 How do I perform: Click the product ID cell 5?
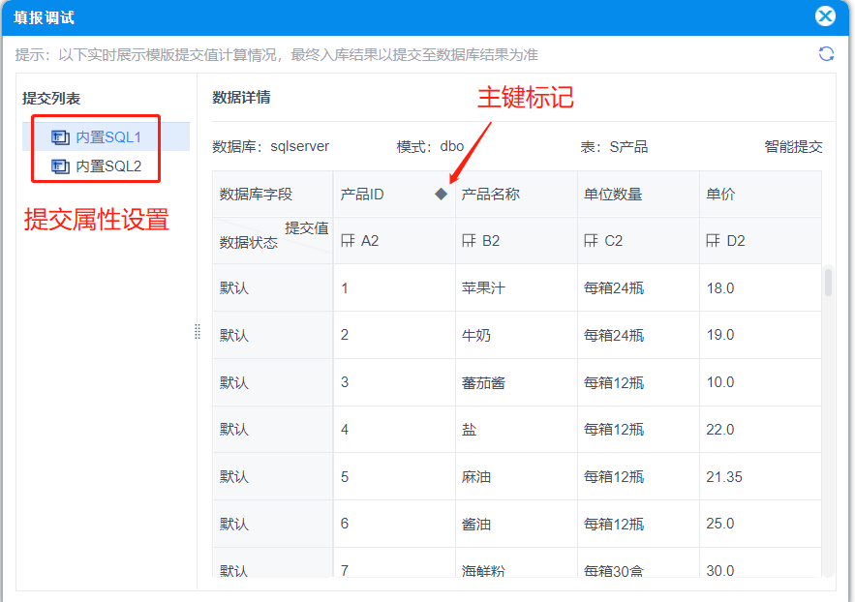(x=394, y=477)
